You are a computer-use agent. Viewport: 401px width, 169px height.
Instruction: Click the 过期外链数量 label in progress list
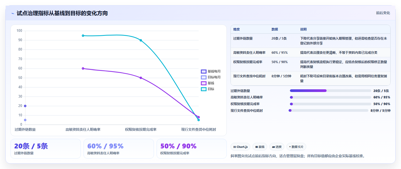240,91
